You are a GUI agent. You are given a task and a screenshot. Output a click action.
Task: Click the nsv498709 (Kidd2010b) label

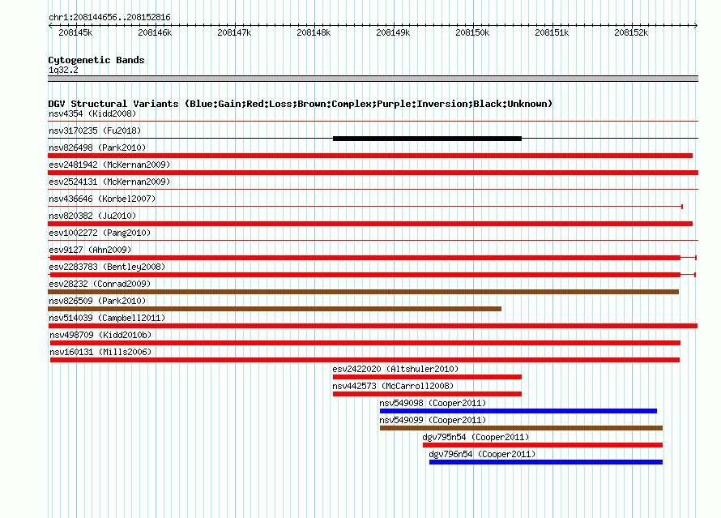click(100, 335)
